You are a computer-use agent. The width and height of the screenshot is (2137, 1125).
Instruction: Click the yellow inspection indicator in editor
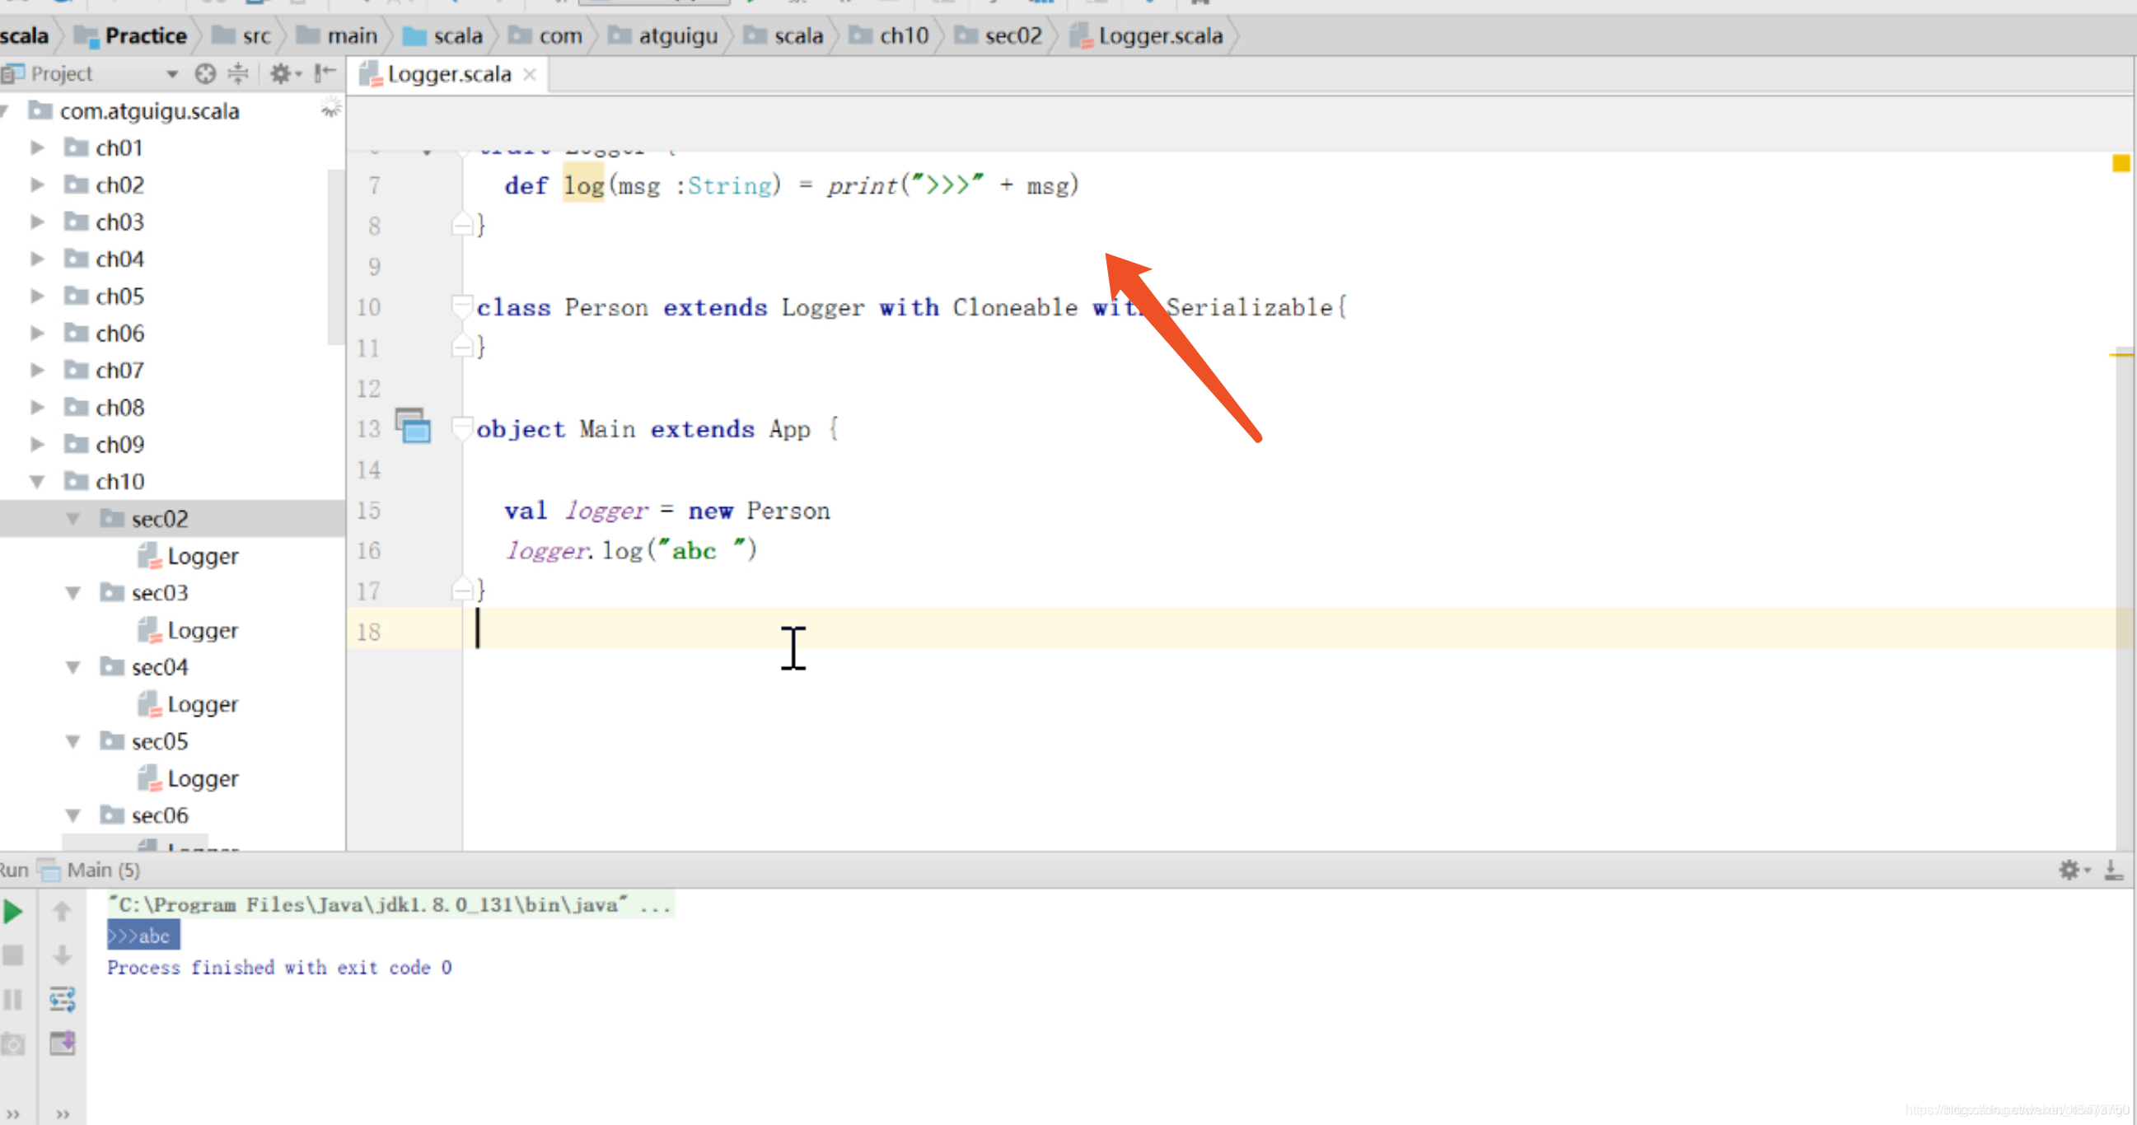[2121, 162]
